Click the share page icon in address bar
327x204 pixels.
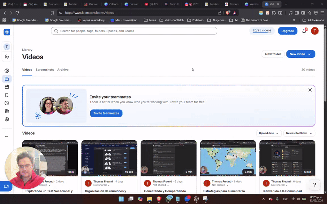click(220, 13)
